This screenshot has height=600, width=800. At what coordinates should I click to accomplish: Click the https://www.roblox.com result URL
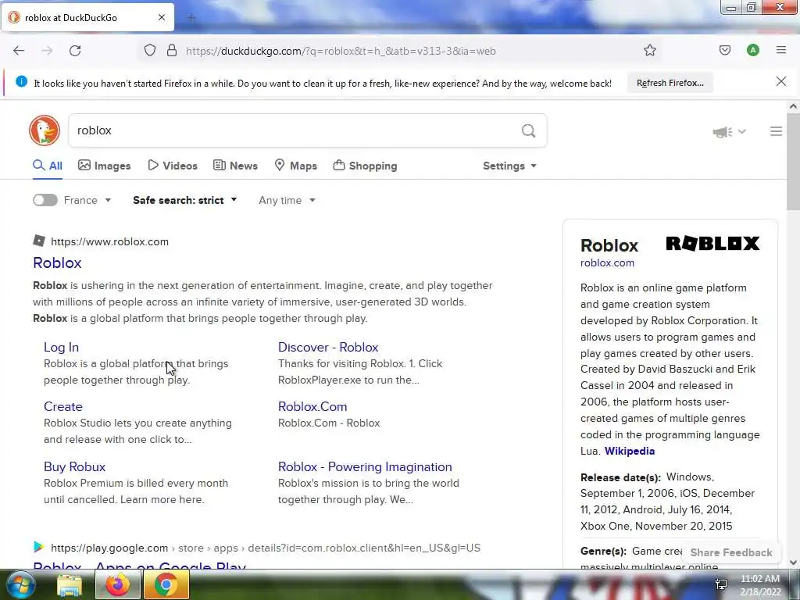pyautogui.click(x=109, y=241)
